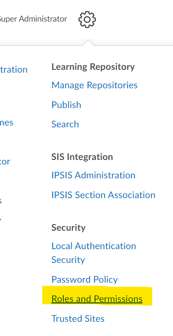
Task: Open IPSIS Section Association
Action: tap(103, 195)
